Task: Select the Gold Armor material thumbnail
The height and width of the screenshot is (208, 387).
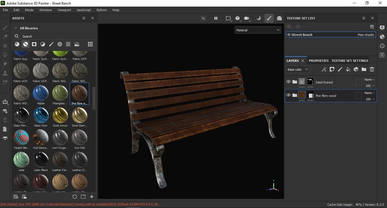Action: 60,115
